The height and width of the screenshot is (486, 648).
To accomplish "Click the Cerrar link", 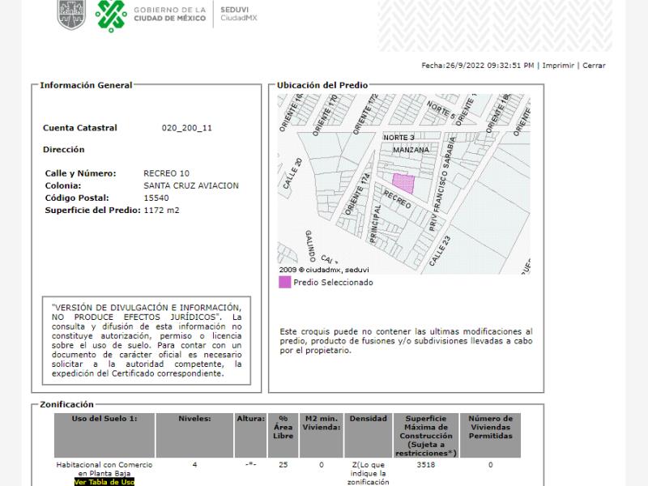I will [594, 66].
